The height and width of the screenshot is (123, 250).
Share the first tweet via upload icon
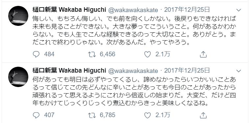tap(203, 55)
